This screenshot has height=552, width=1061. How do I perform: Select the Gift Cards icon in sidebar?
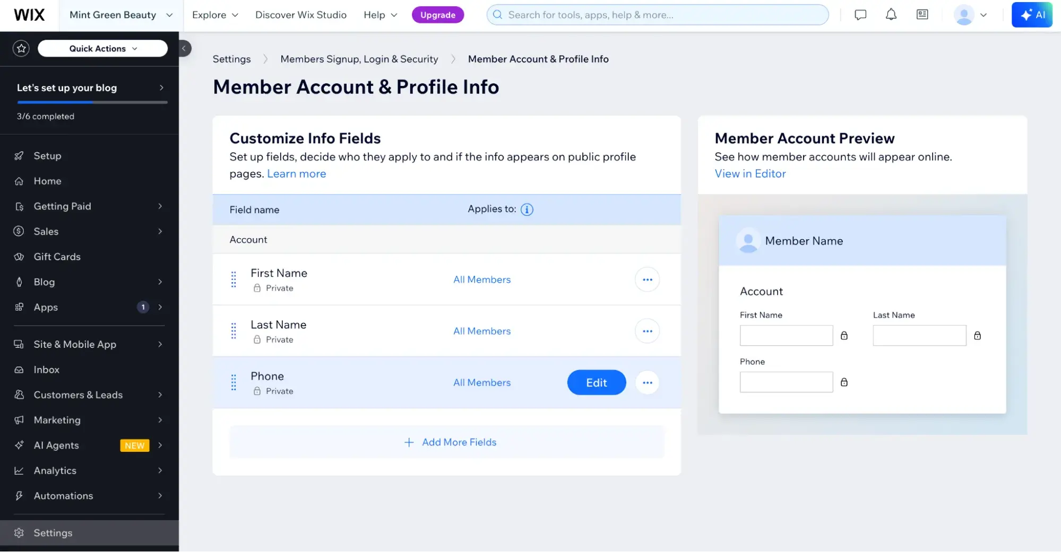tap(19, 257)
